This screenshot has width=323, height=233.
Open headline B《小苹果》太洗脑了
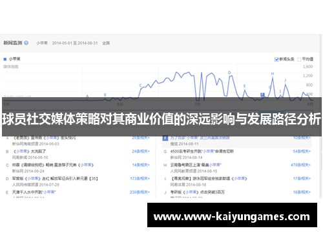[x=29, y=151]
